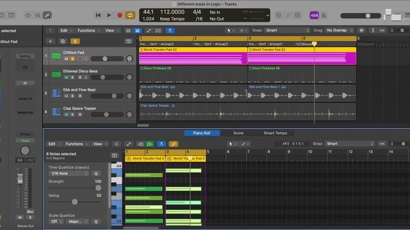The image size is (410, 230).
Task: Switch to the Score tab
Action: [238, 133]
